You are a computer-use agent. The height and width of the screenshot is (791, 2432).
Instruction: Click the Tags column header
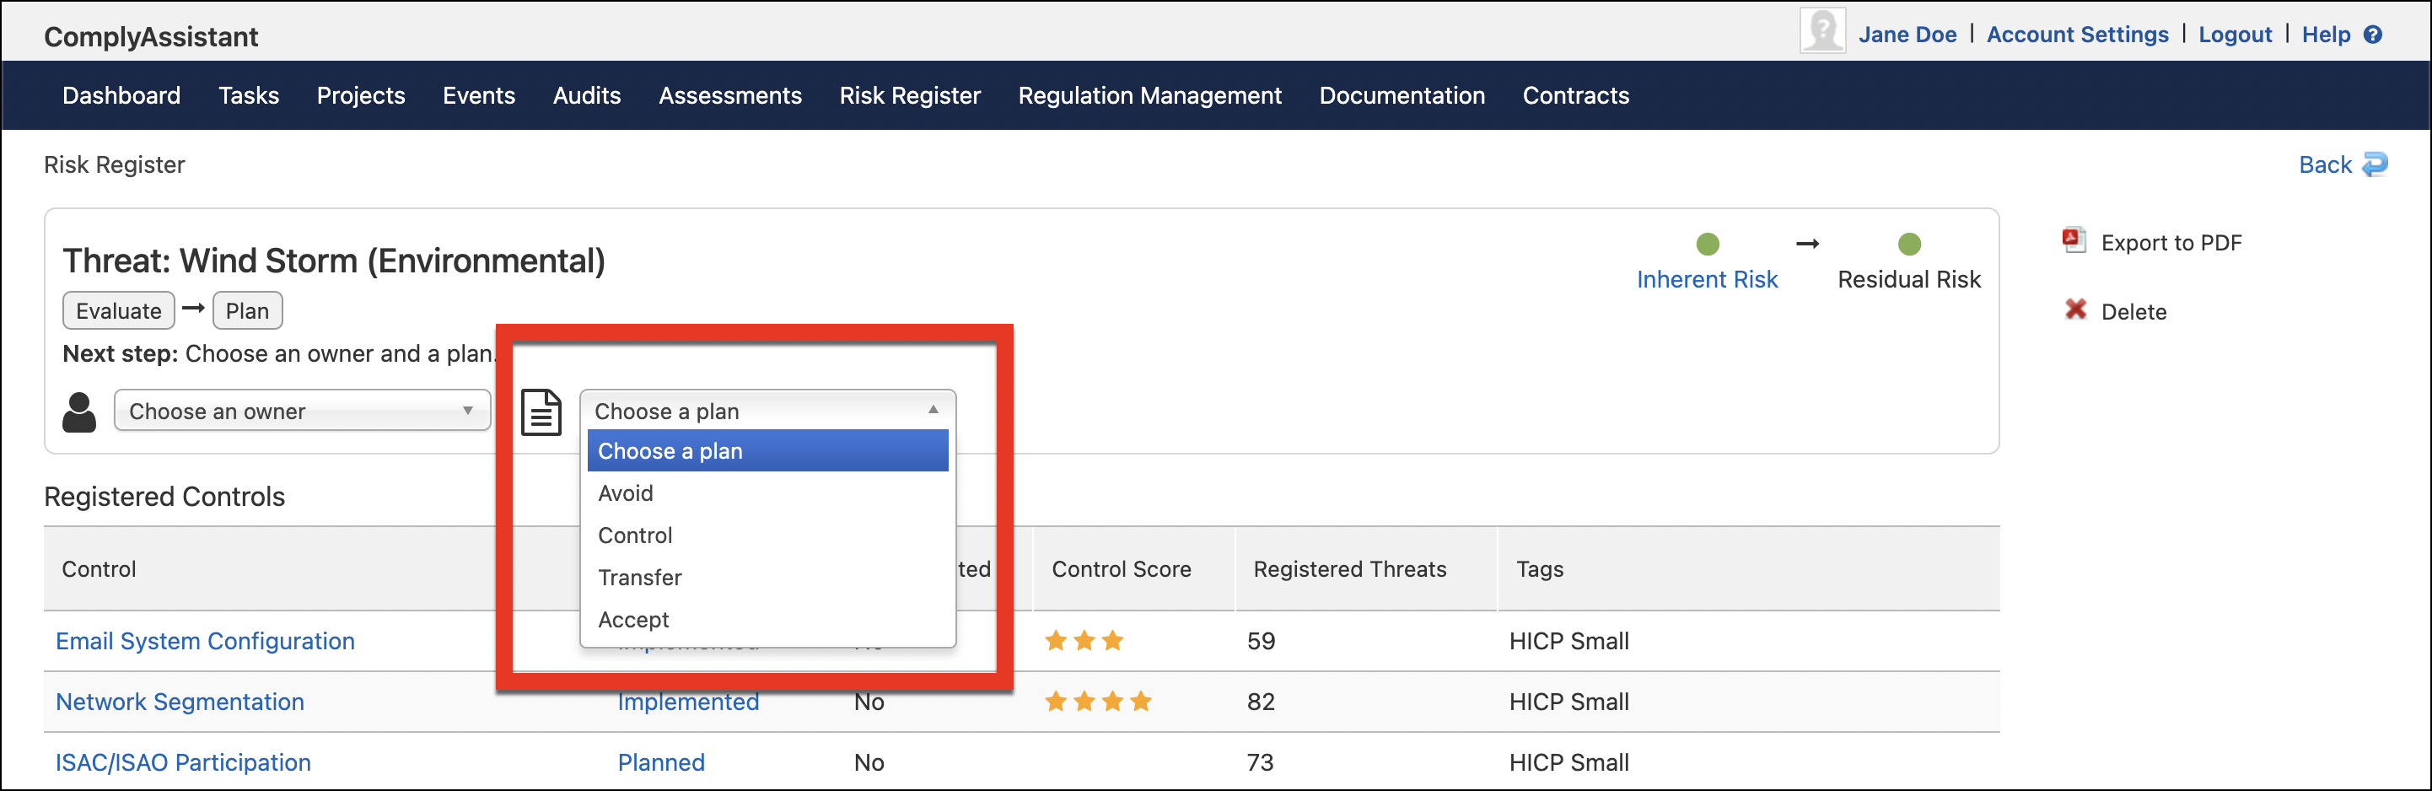(1540, 569)
